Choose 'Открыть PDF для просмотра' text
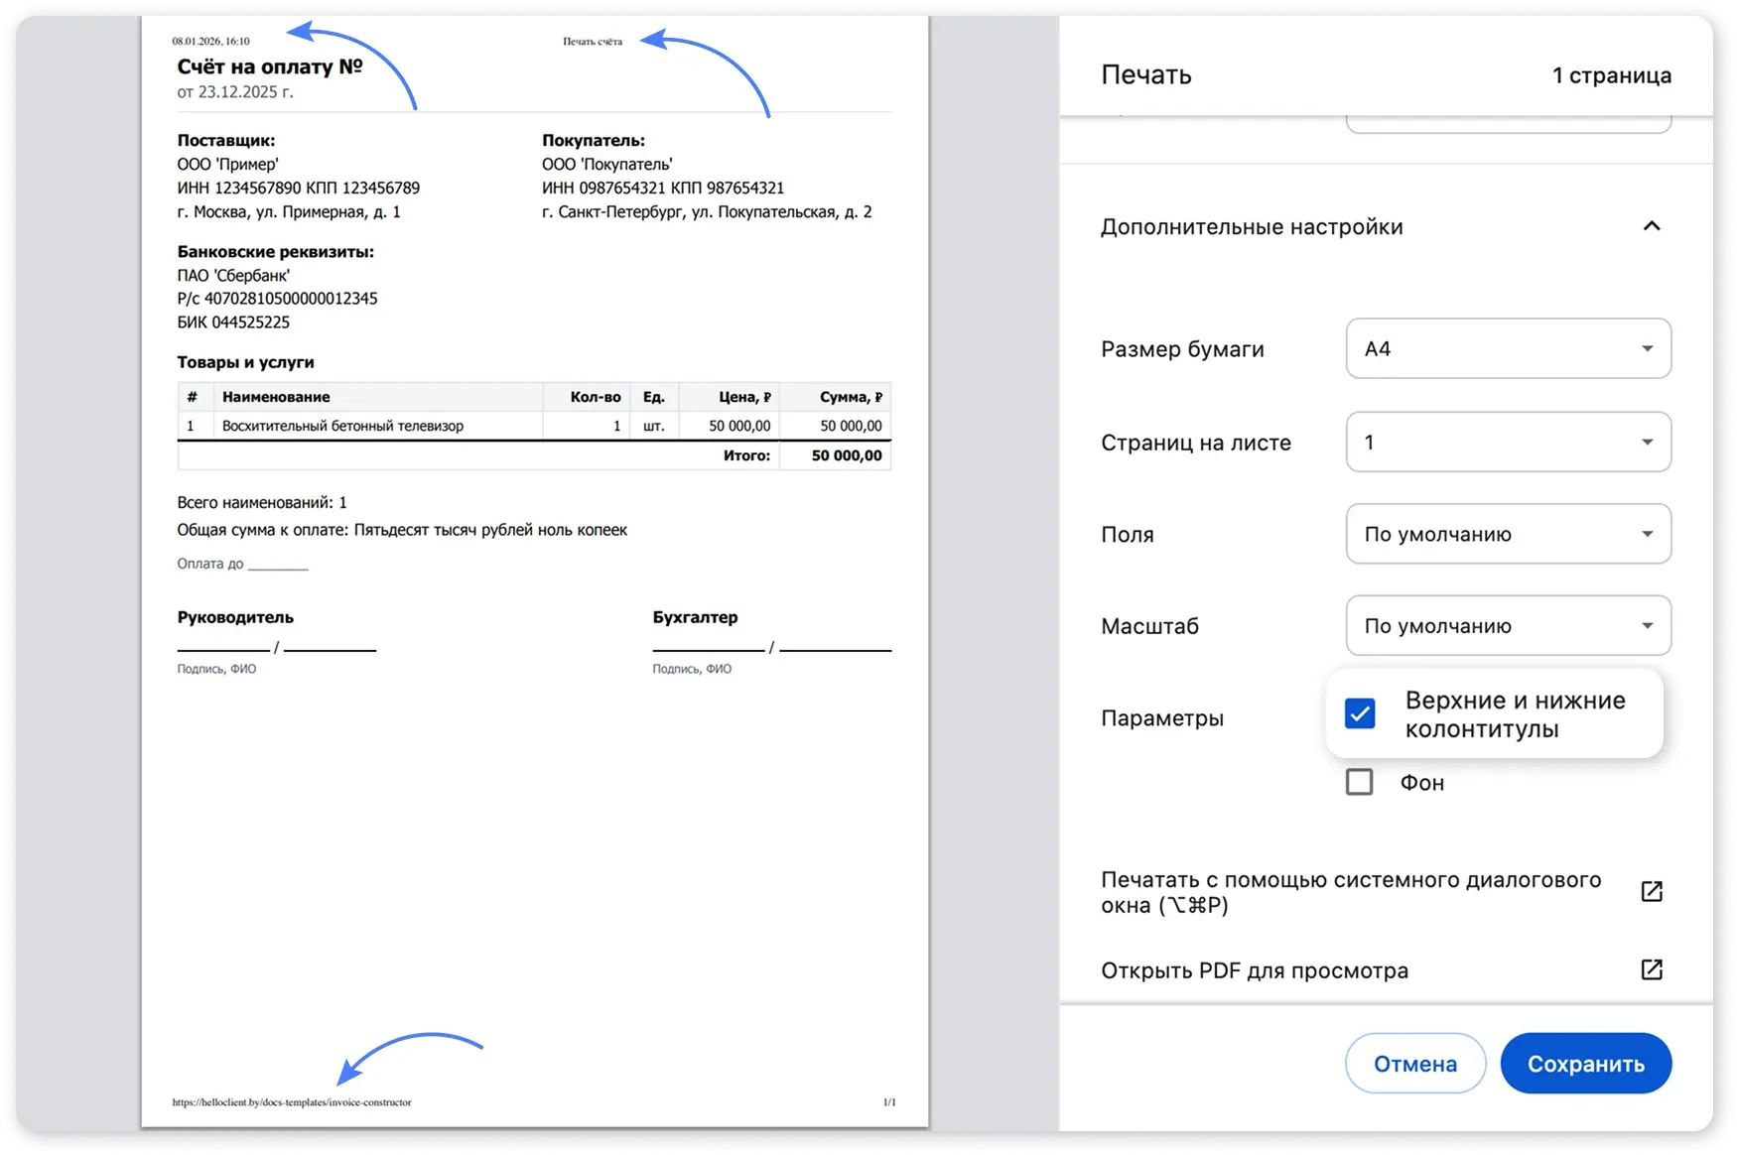The image size is (1737, 1155). [x=1254, y=970]
